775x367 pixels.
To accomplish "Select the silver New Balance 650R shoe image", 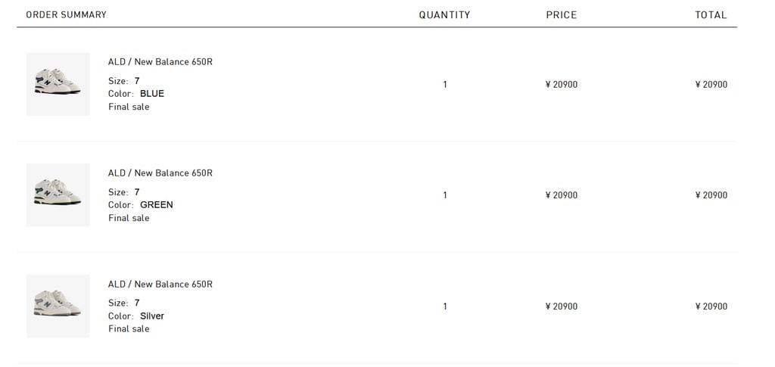I will [x=58, y=306].
